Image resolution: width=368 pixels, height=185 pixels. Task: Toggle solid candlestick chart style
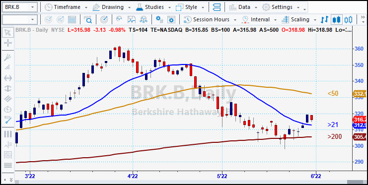point(337,19)
